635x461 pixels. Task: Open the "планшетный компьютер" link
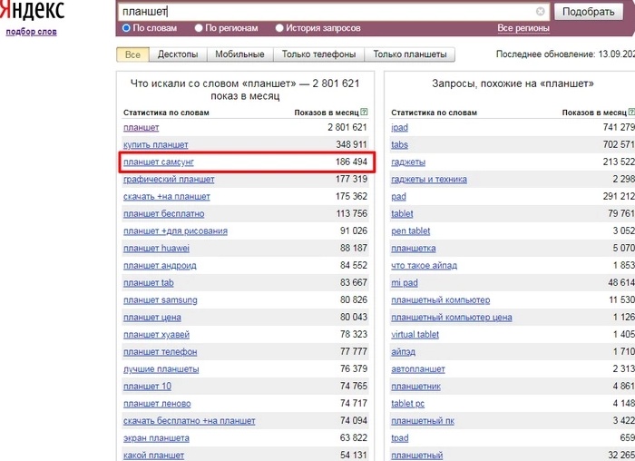[x=440, y=300]
